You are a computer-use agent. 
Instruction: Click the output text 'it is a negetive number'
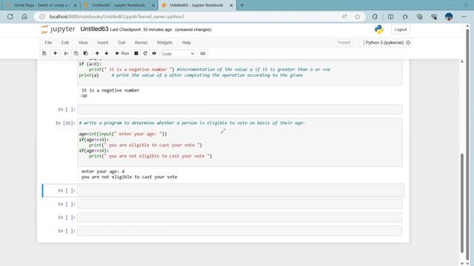tap(110, 90)
